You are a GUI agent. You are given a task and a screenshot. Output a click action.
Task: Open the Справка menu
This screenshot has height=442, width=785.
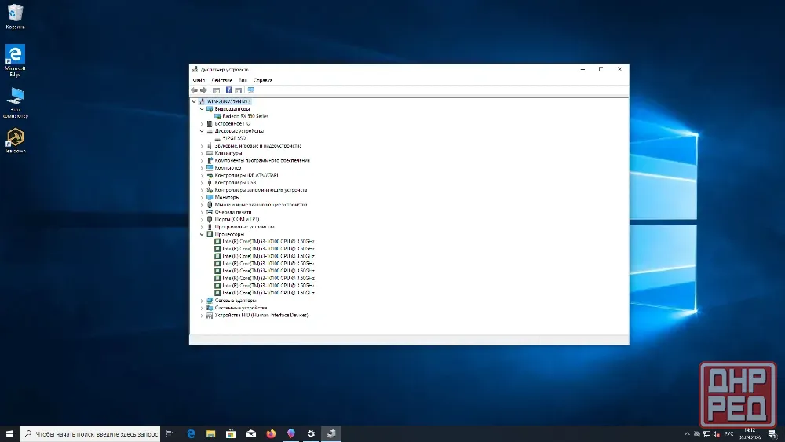coord(262,80)
